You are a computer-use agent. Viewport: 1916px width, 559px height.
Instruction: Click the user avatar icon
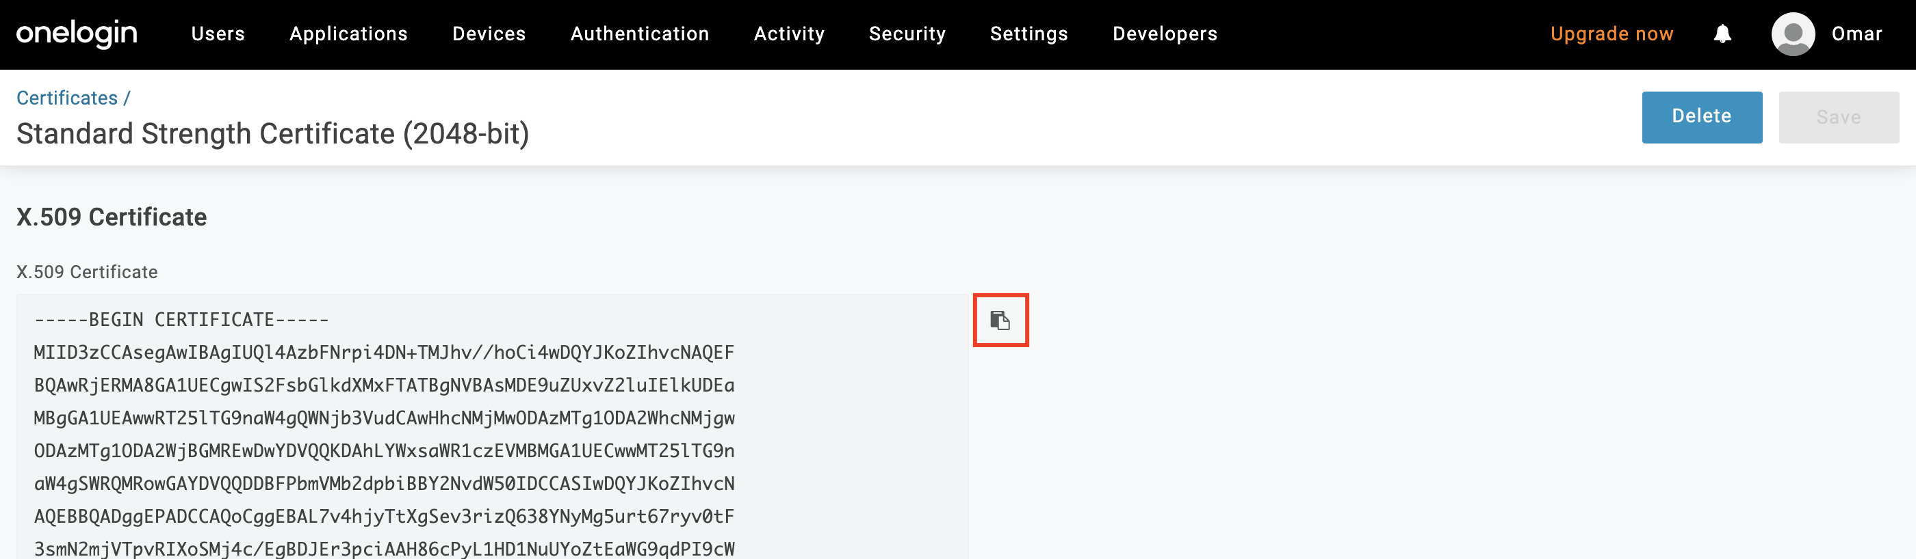click(x=1793, y=34)
